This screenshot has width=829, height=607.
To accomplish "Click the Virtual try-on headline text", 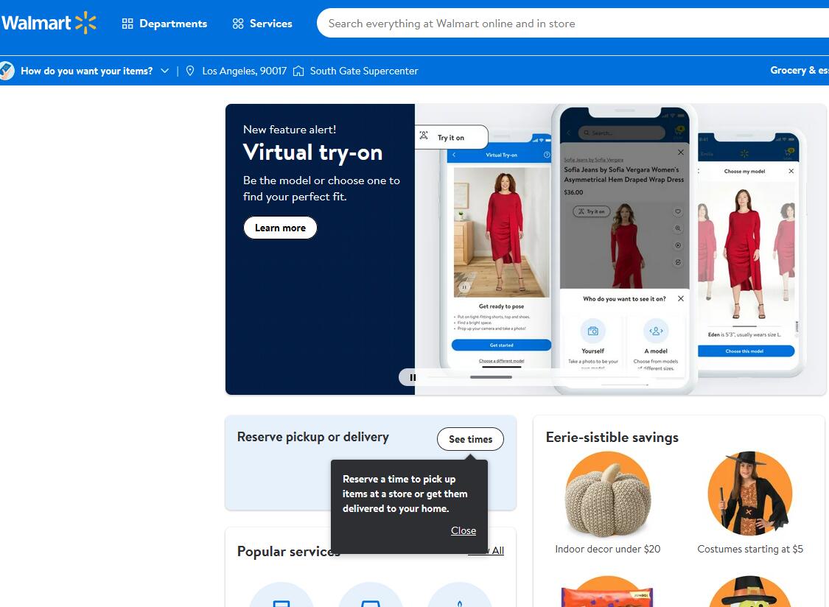I will [312, 152].
